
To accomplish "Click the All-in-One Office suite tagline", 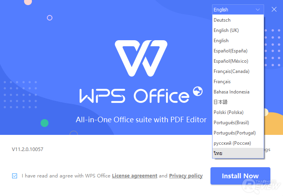I will (141, 119).
